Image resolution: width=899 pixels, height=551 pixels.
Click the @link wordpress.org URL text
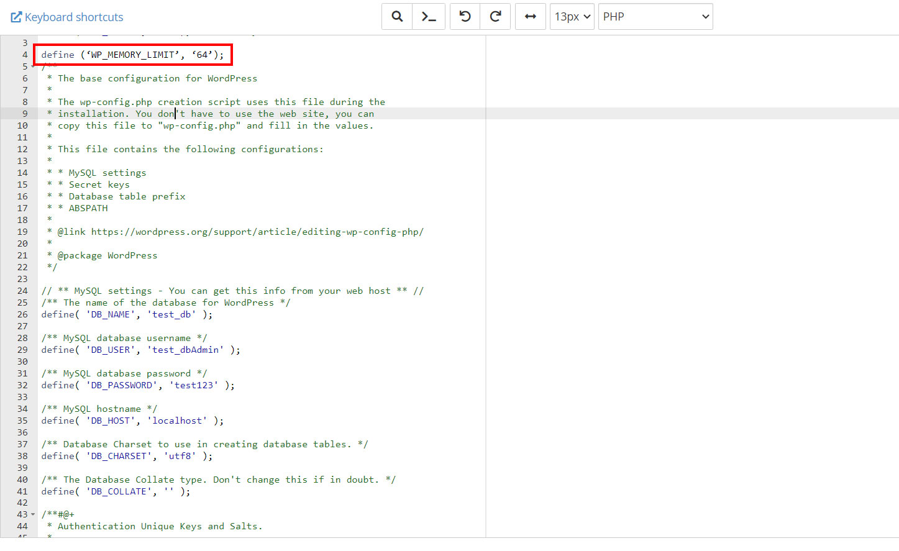tap(257, 232)
